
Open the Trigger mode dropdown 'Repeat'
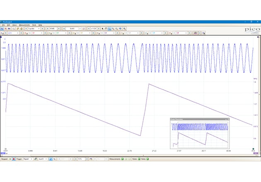coord(27,159)
